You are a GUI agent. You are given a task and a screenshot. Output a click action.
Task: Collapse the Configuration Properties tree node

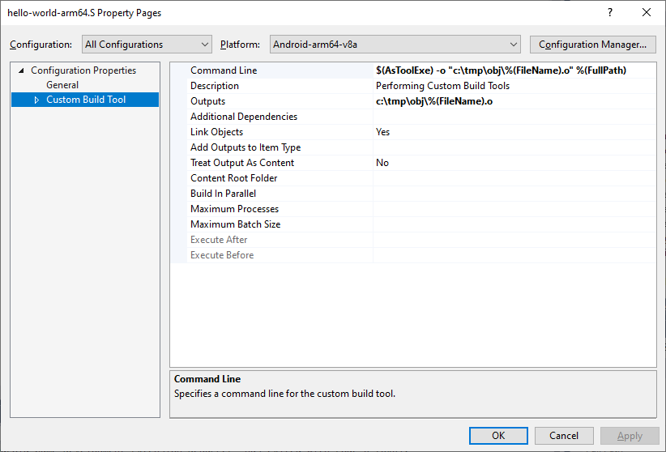(x=21, y=70)
